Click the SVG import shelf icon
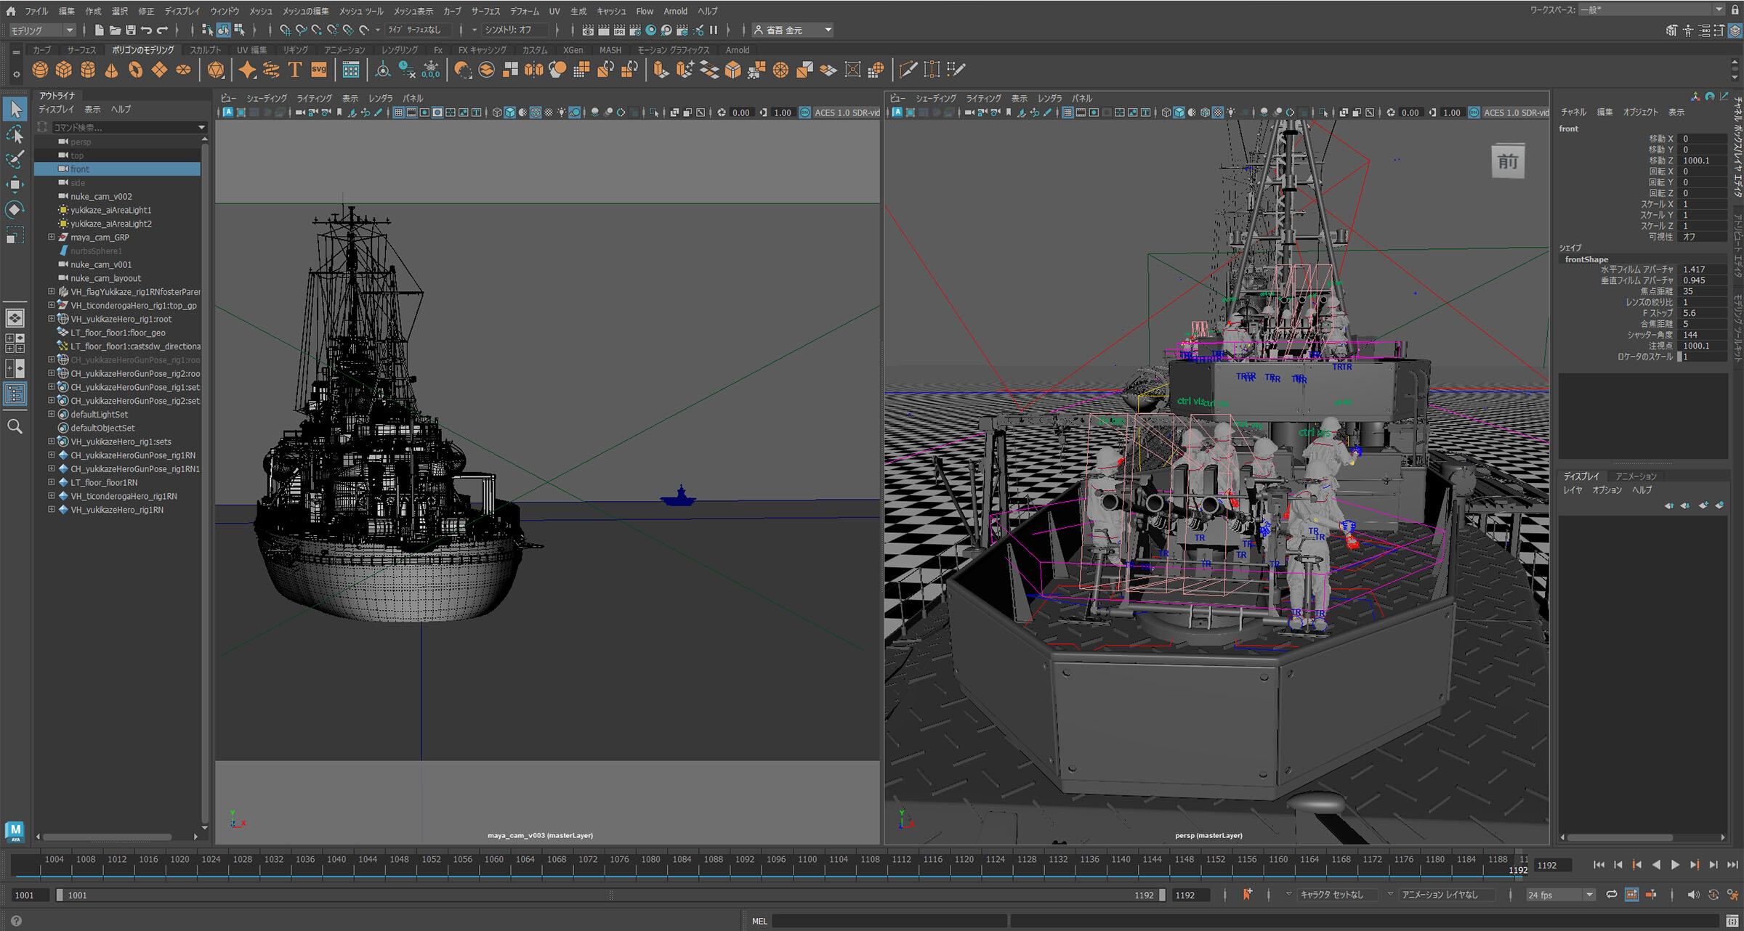Screen dimensions: 1744x931 point(318,70)
